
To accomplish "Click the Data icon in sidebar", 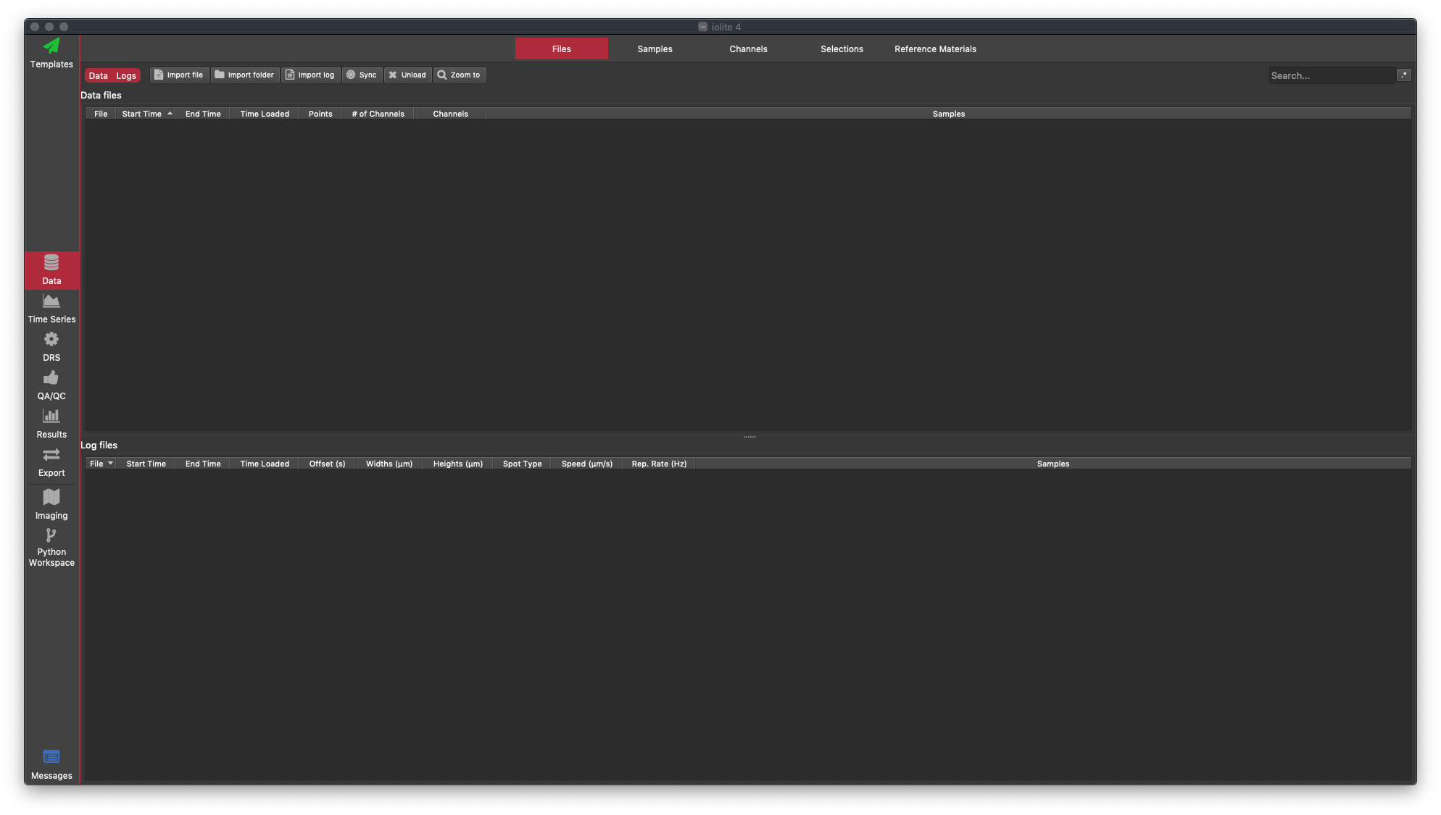I will click(51, 270).
